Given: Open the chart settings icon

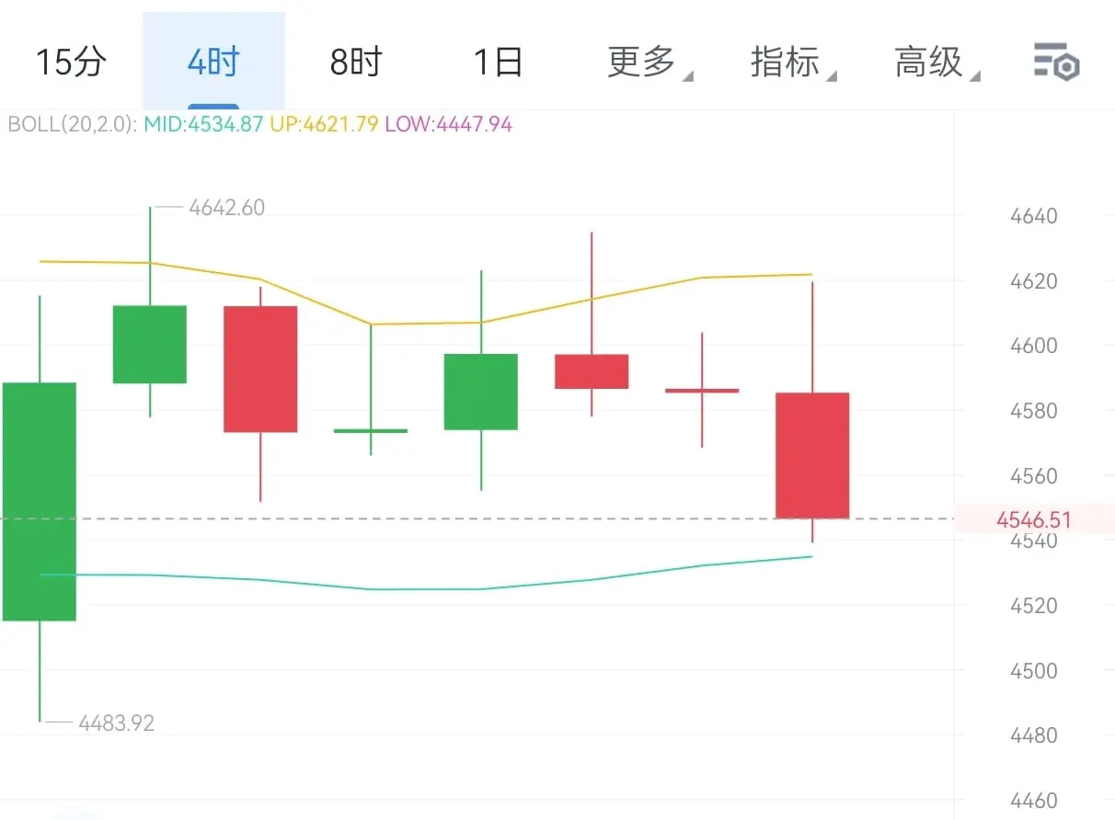Looking at the screenshot, I should tap(1056, 63).
